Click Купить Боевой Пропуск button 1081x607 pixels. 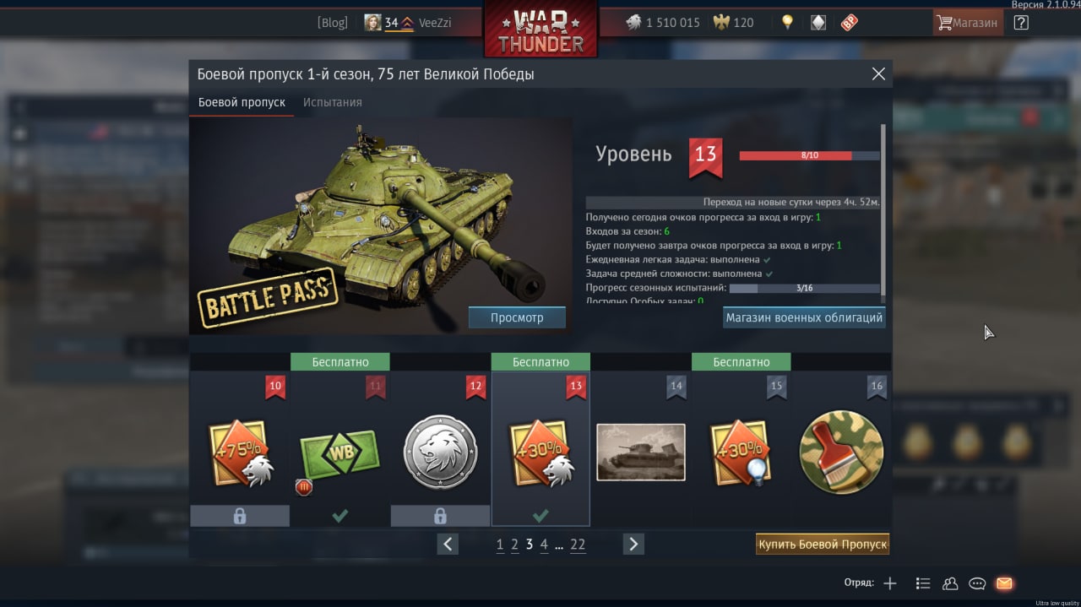[x=823, y=545]
